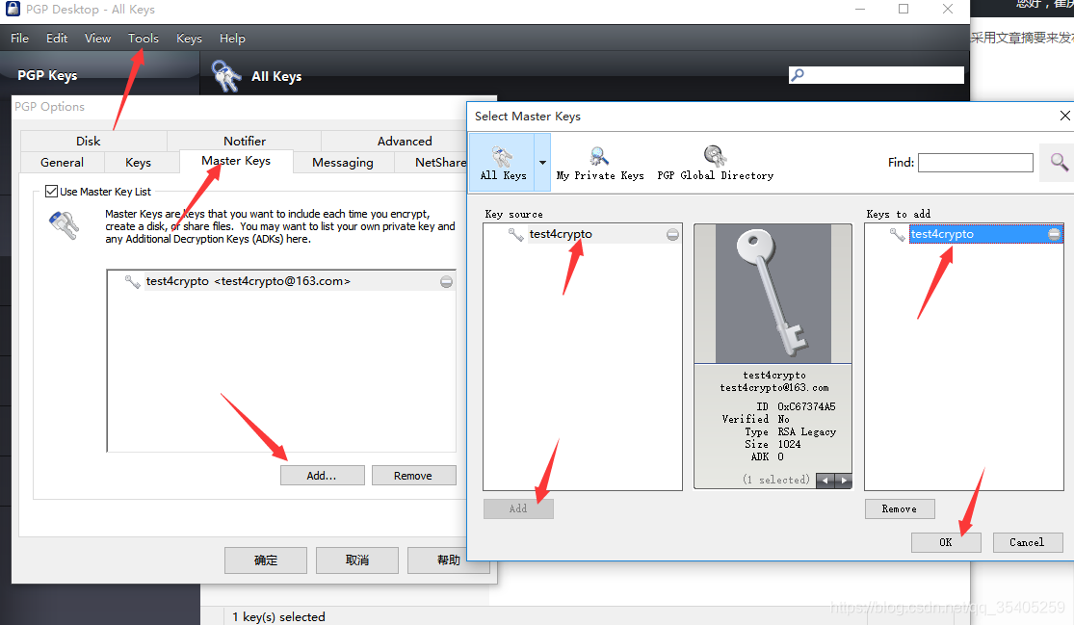The image size is (1074, 625).
Task: Click key icon beside test4crypto in Keys to add
Action: point(898,235)
